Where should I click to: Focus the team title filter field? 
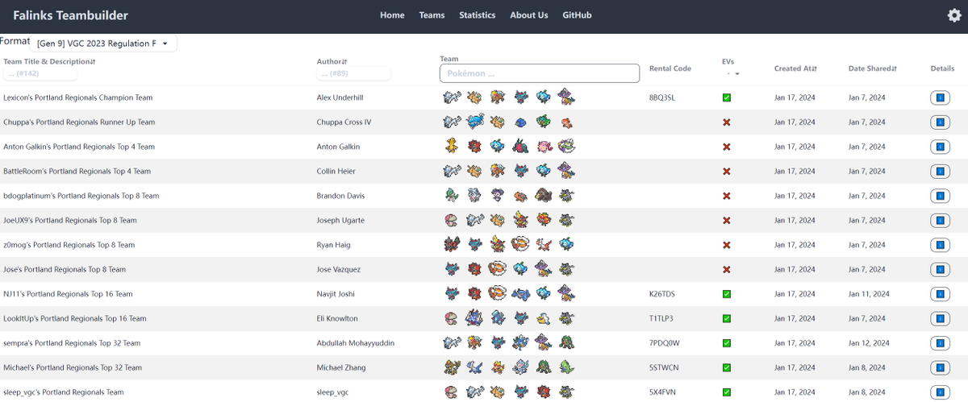click(40, 73)
